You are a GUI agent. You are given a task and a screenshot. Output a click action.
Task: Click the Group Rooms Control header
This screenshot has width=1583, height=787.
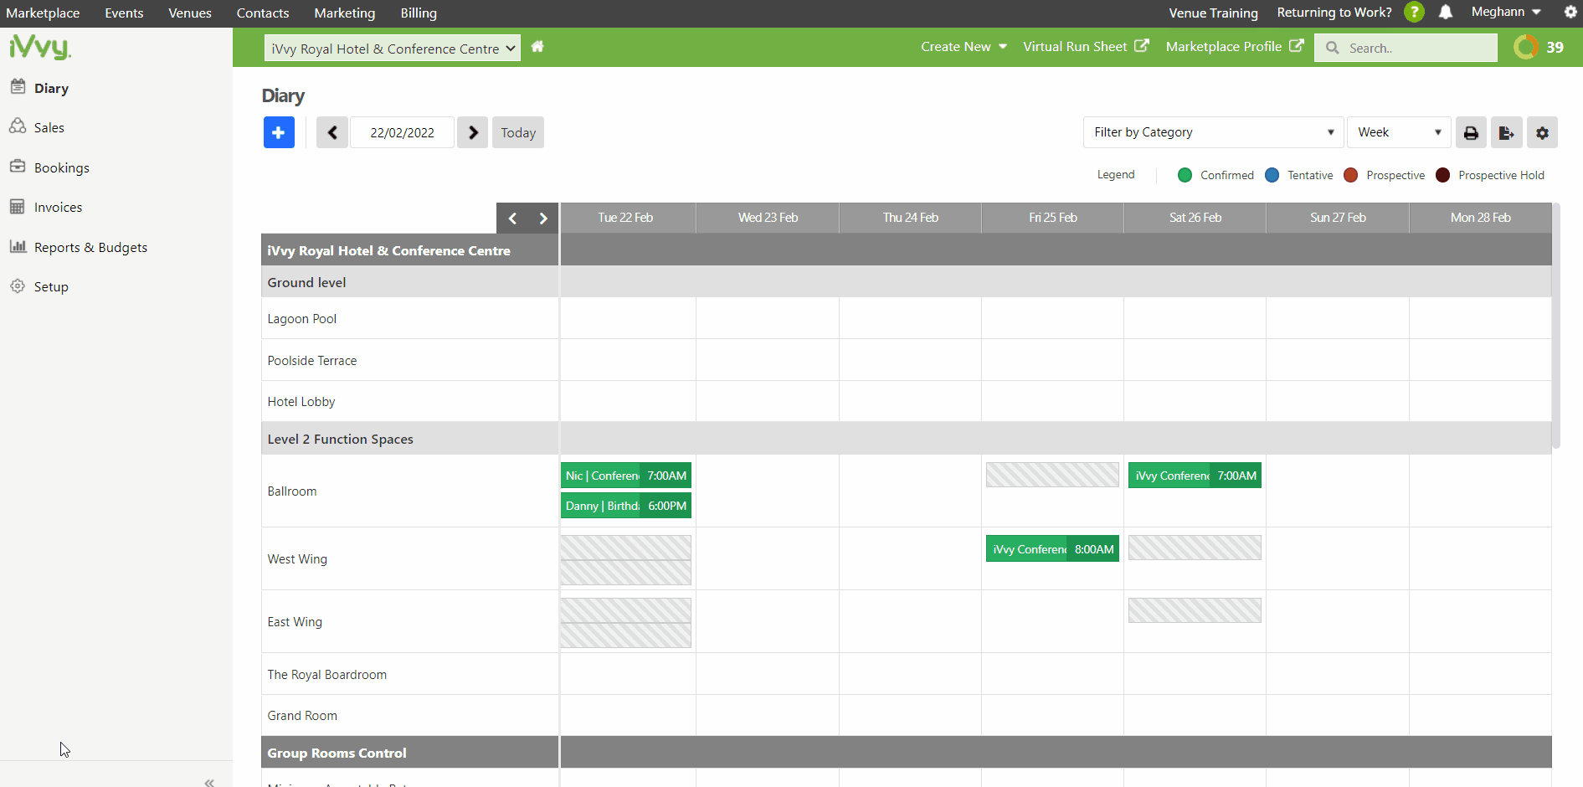coord(337,754)
